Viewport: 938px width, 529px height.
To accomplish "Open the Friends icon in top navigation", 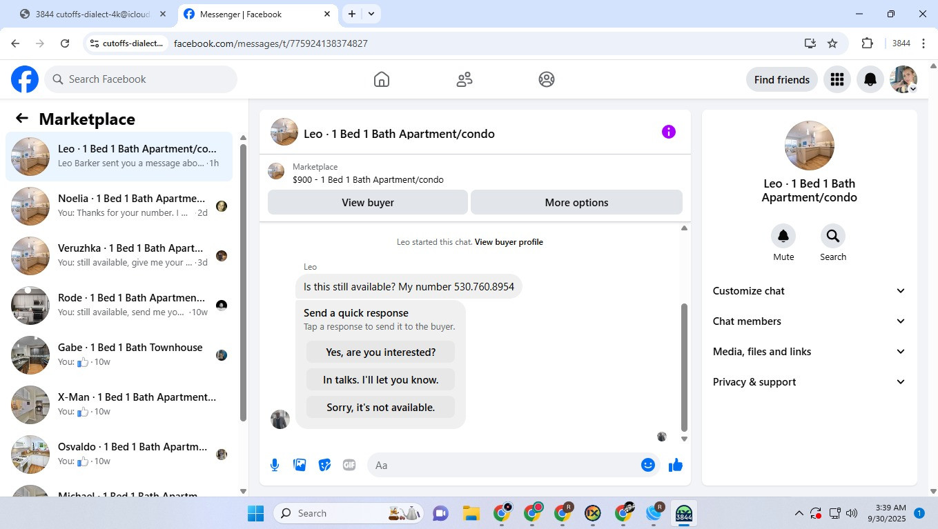I will 465,79.
